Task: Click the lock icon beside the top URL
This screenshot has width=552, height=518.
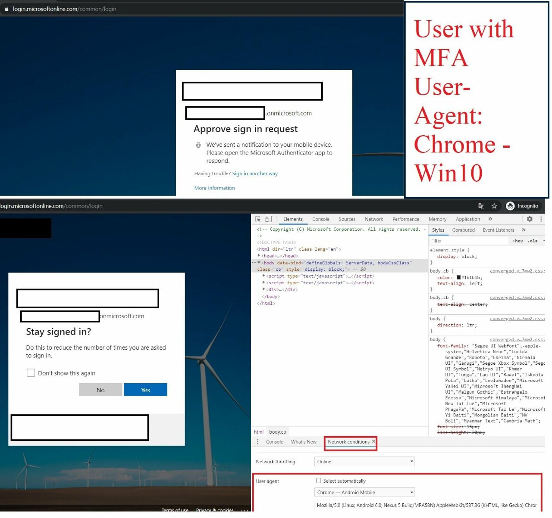Action: 6,9
